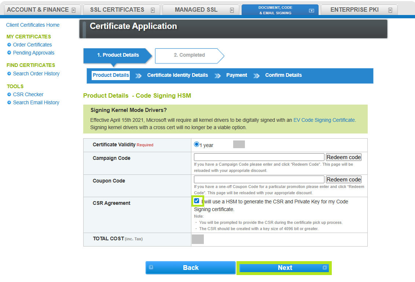The height and width of the screenshot is (282, 415).
Task: Click the Campaign Code input field
Action: point(259,157)
